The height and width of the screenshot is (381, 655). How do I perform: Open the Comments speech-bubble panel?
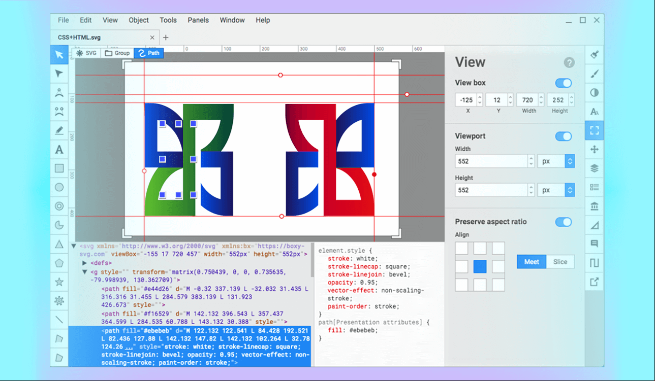coord(595,244)
